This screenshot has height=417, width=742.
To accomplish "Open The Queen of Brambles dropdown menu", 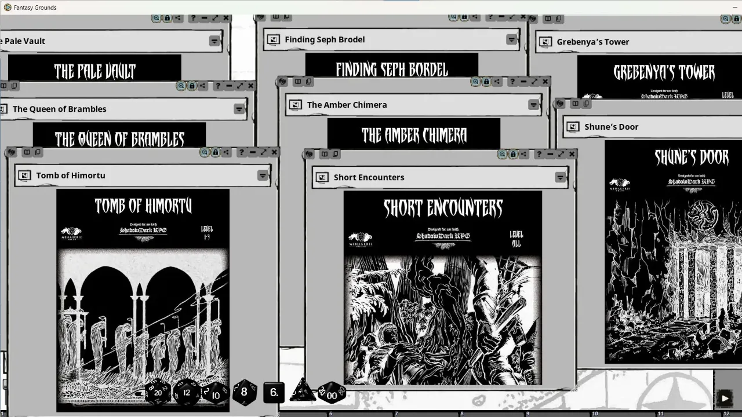I will point(239,109).
